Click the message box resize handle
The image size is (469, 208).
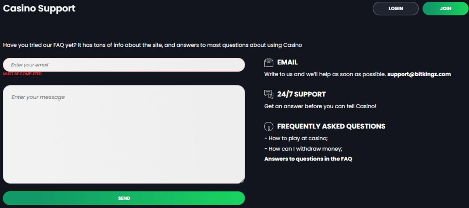pos(242,180)
